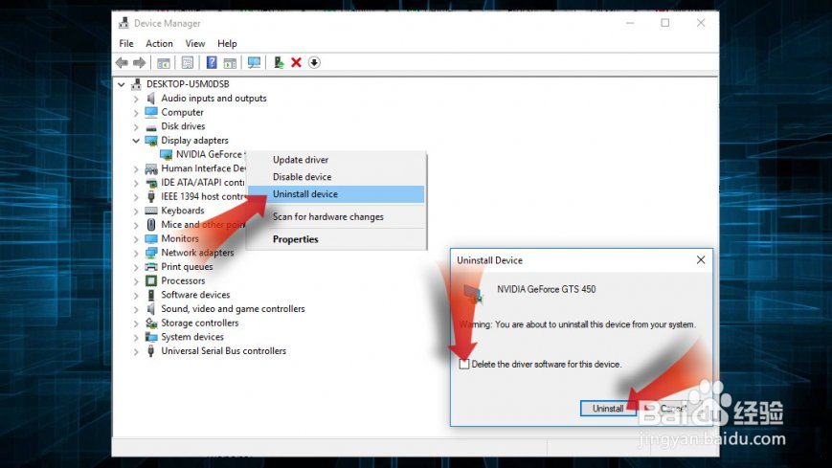The image size is (832, 468).
Task: Choose Scan for hardware changes menu entry
Action: 336,217
